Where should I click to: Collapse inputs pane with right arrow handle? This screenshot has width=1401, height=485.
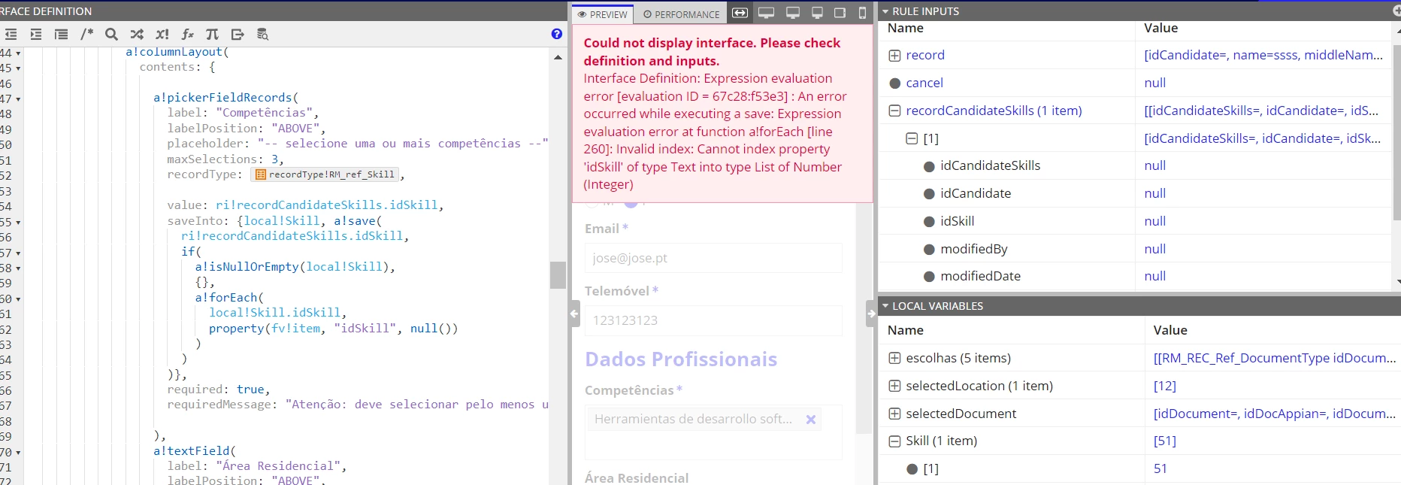coord(871,314)
